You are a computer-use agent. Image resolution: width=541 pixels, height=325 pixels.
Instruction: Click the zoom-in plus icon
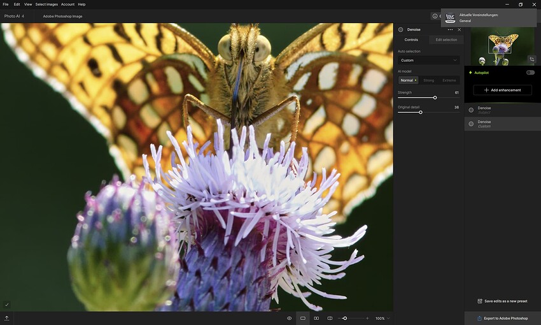pyautogui.click(x=367, y=318)
